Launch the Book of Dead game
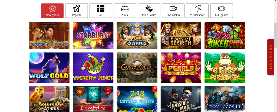This screenshot has width=277, height=112. (x=49, y=36)
